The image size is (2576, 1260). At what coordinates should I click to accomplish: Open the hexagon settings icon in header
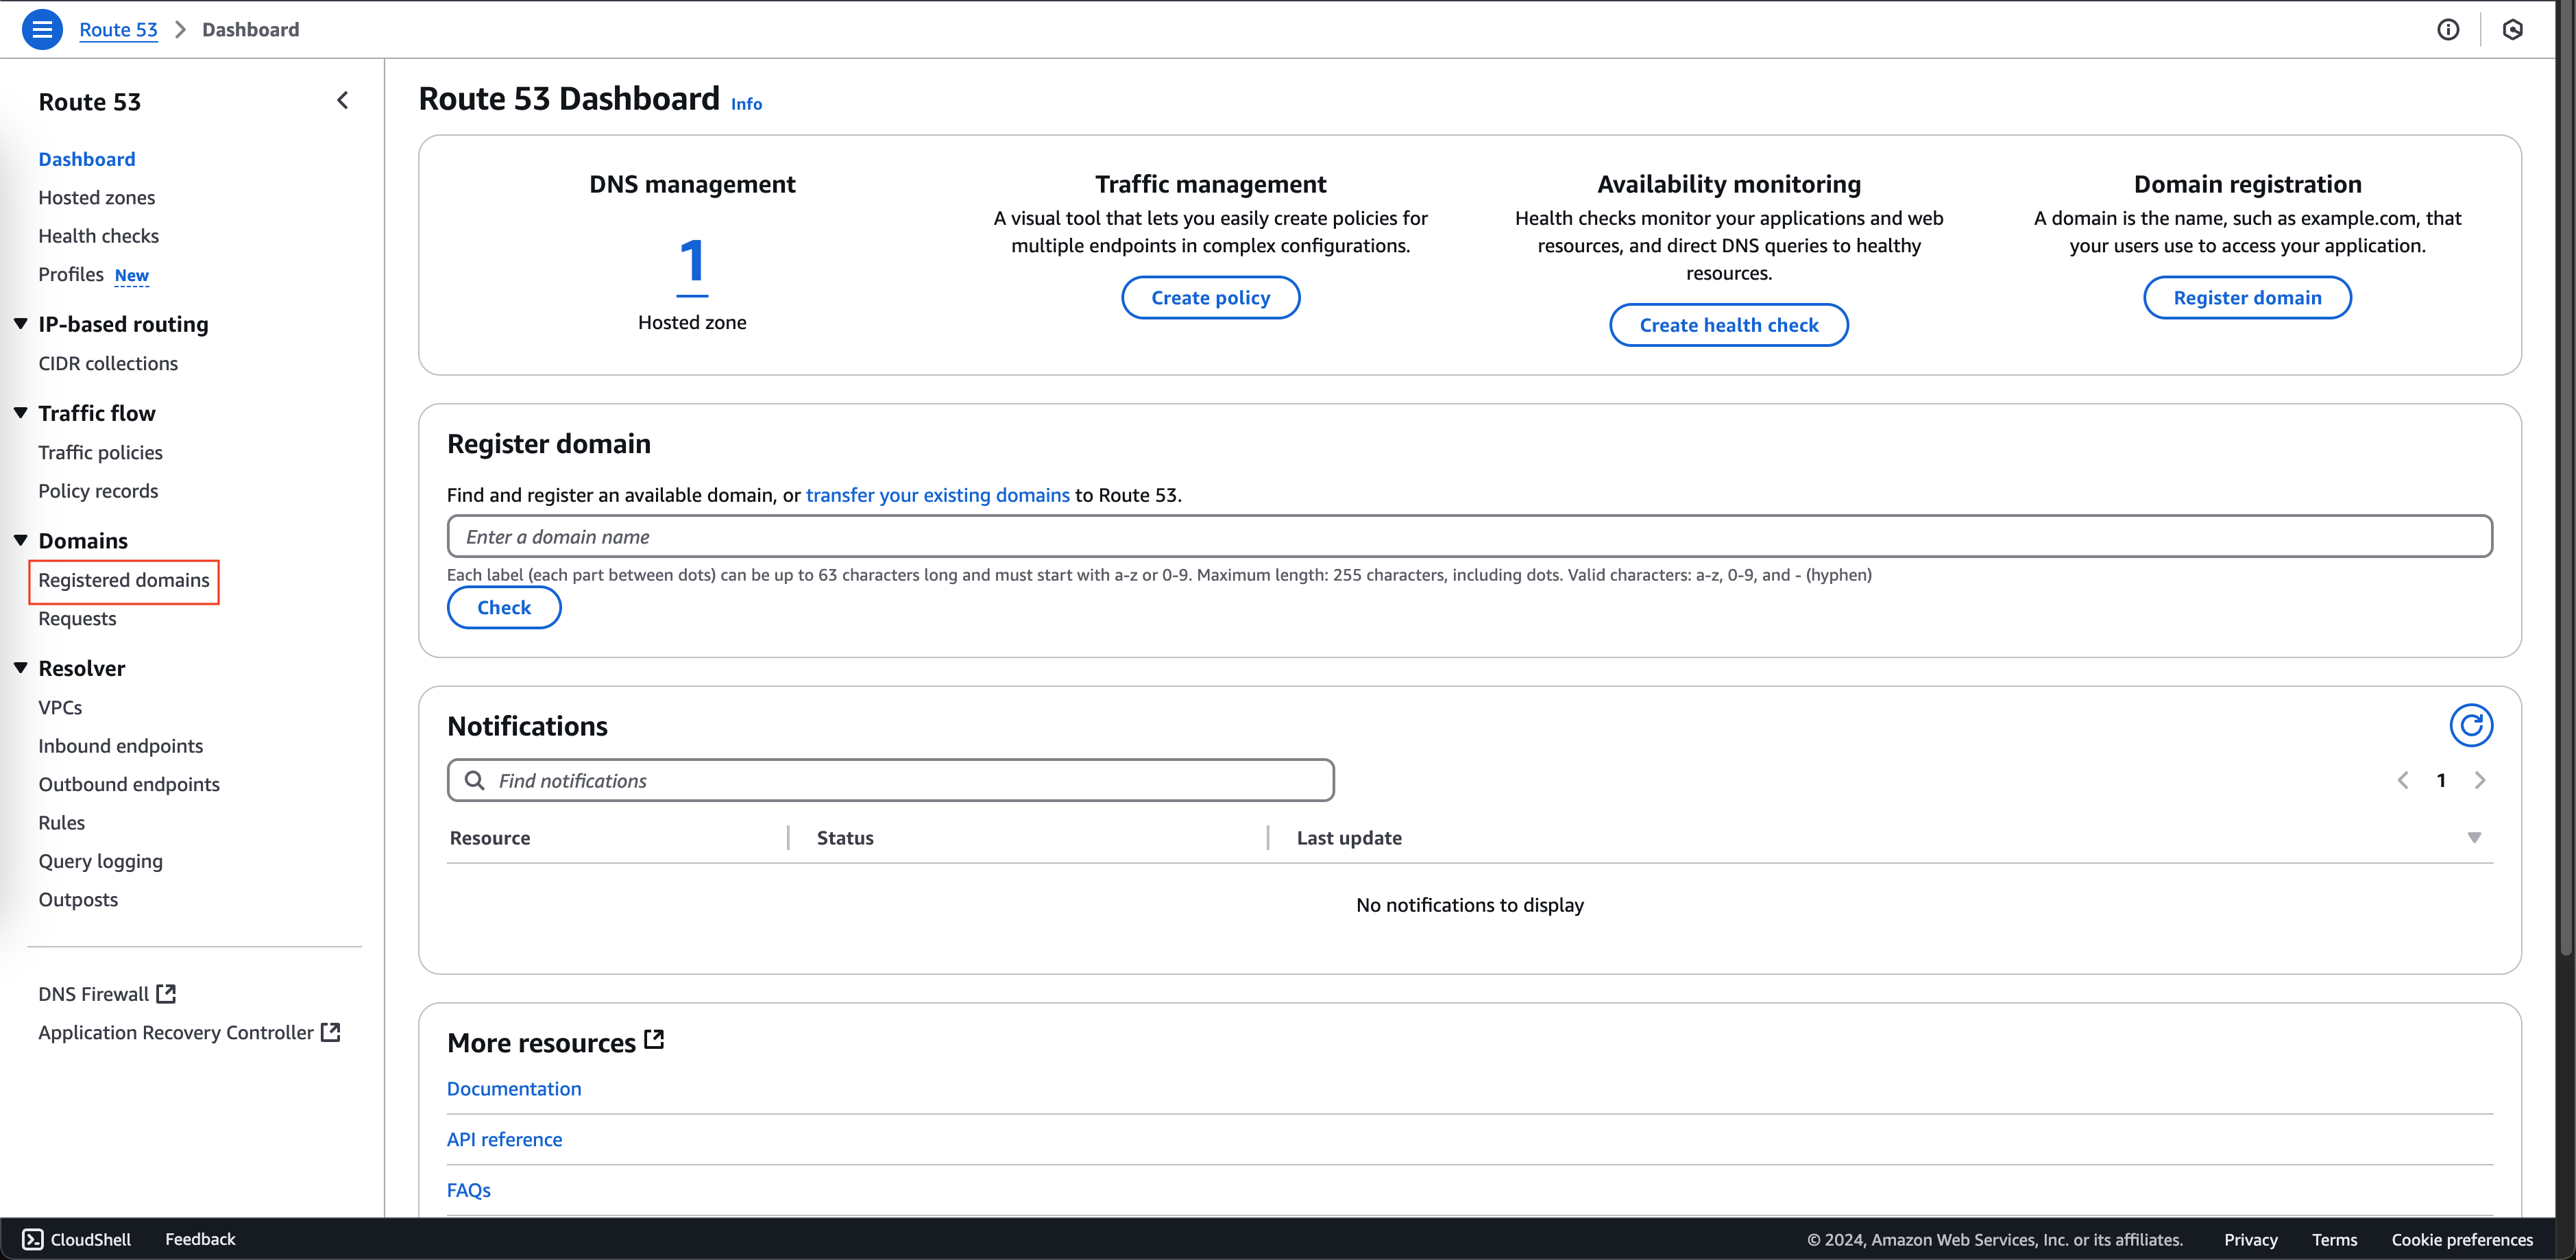[x=2512, y=29]
